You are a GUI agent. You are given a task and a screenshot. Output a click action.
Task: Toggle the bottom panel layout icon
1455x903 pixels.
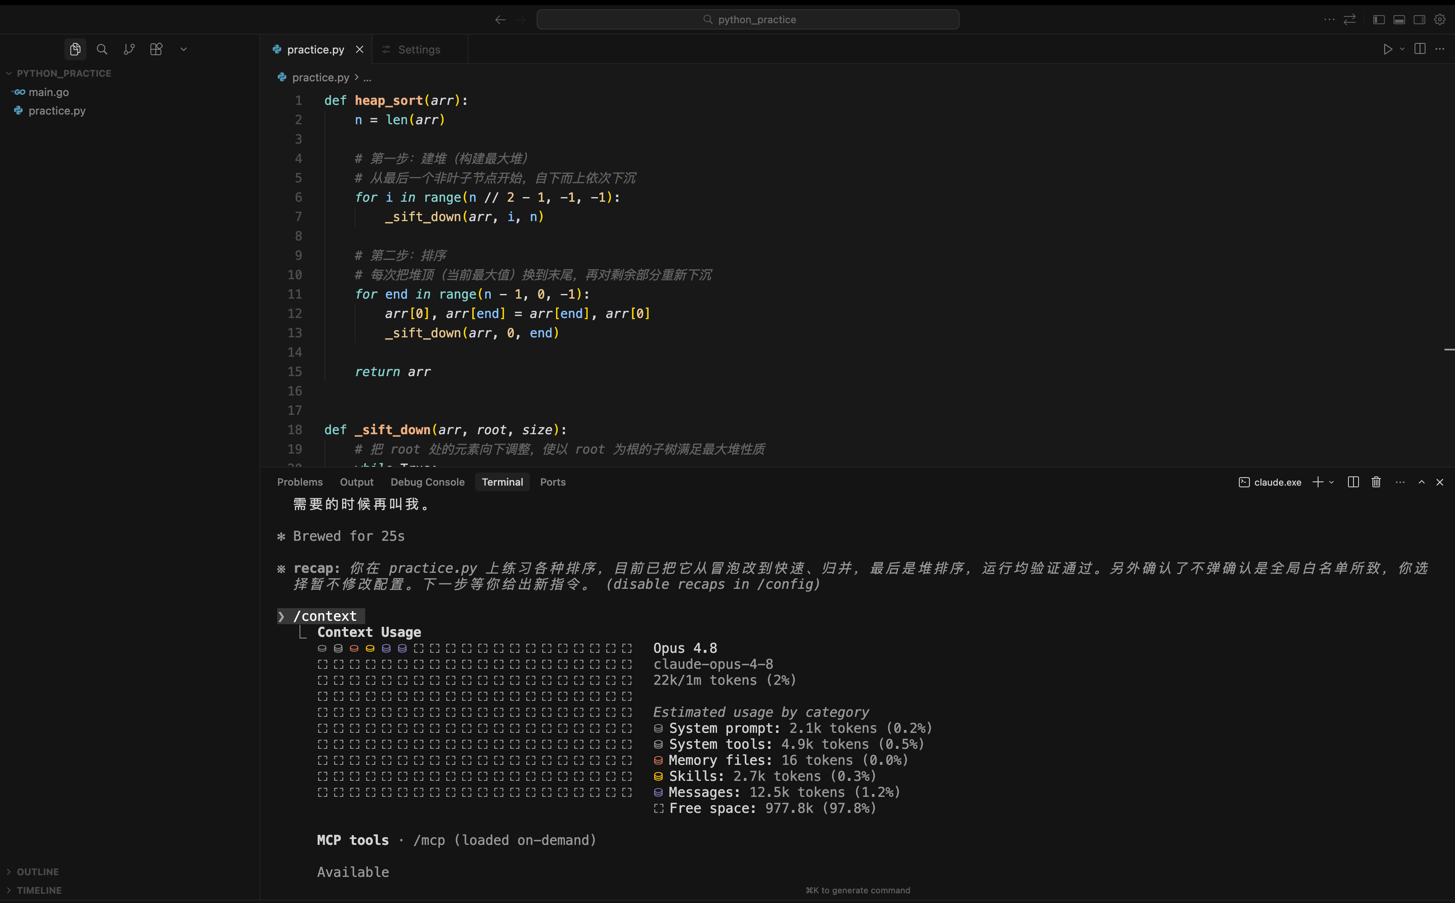point(1399,20)
